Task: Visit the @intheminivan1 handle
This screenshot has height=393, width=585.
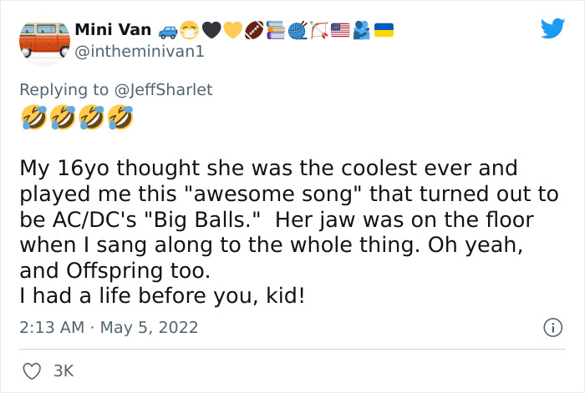Action: (140, 53)
